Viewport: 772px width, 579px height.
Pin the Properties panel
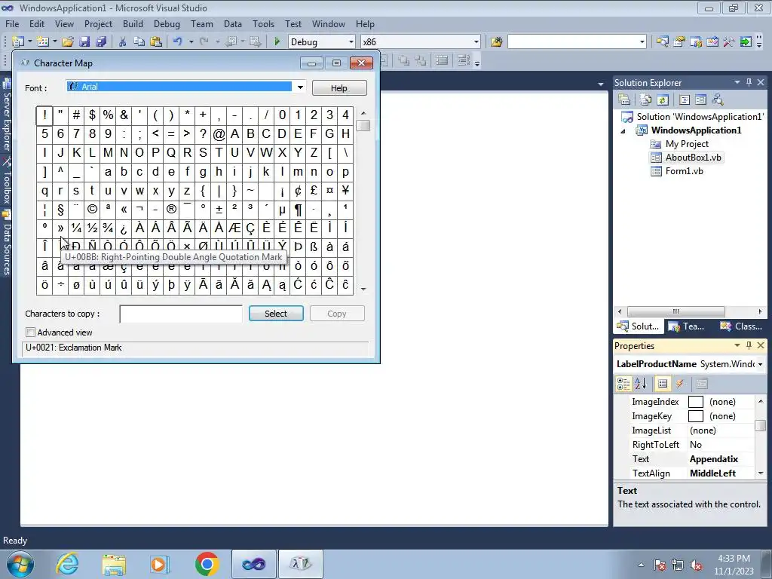coord(749,345)
